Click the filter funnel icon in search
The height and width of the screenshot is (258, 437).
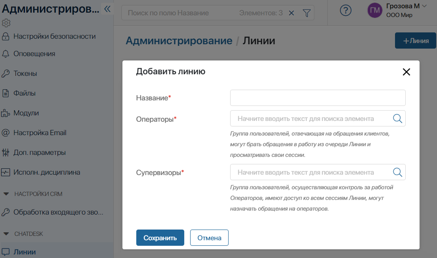click(306, 13)
